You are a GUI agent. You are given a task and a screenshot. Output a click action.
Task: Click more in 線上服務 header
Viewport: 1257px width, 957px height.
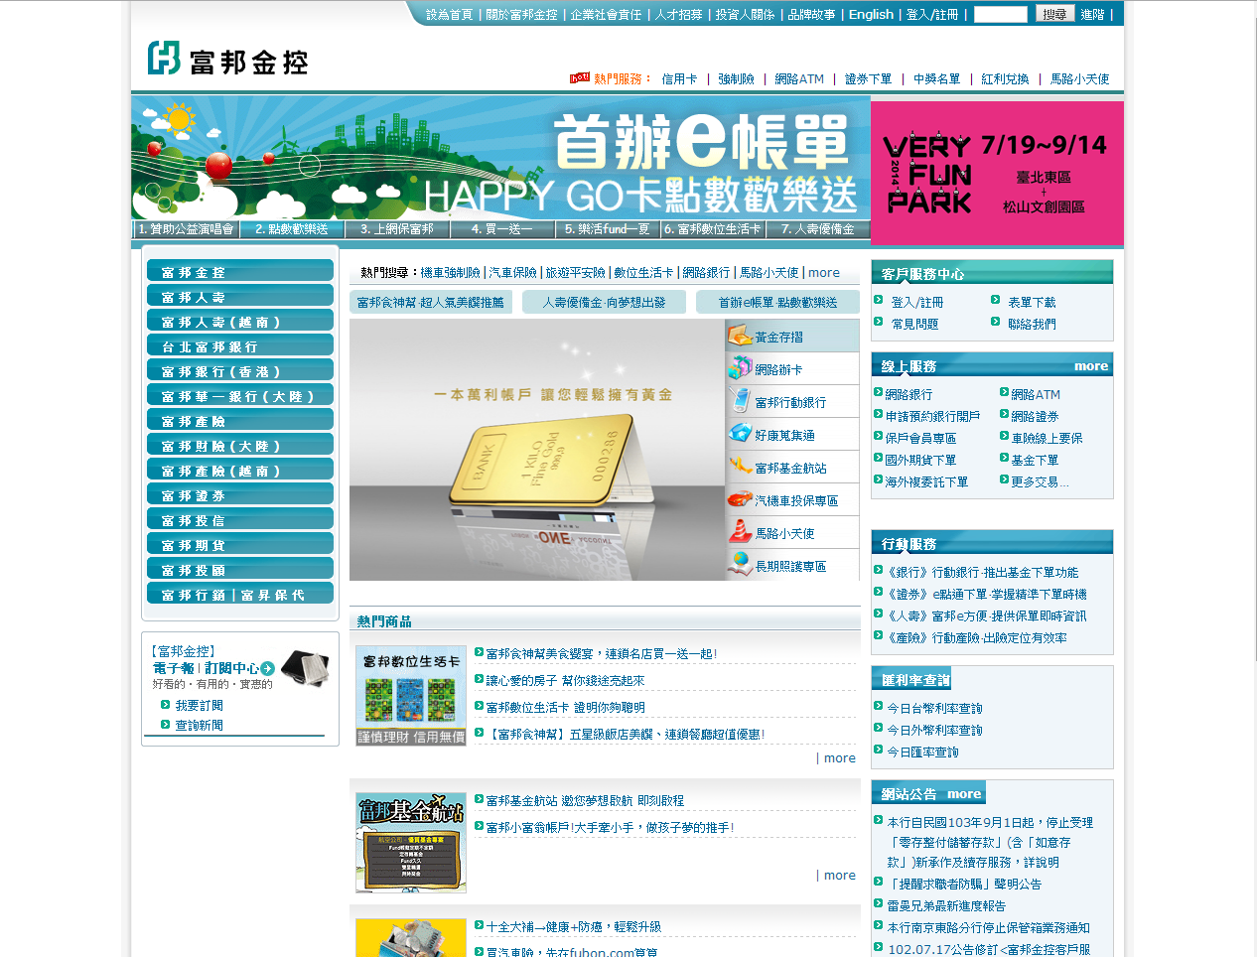[1090, 365]
